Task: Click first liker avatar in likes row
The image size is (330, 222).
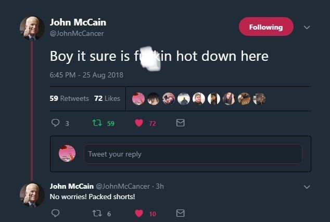Action: pos(138,99)
